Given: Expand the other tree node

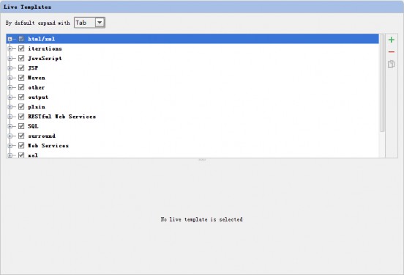Looking at the screenshot, I should 10,87.
